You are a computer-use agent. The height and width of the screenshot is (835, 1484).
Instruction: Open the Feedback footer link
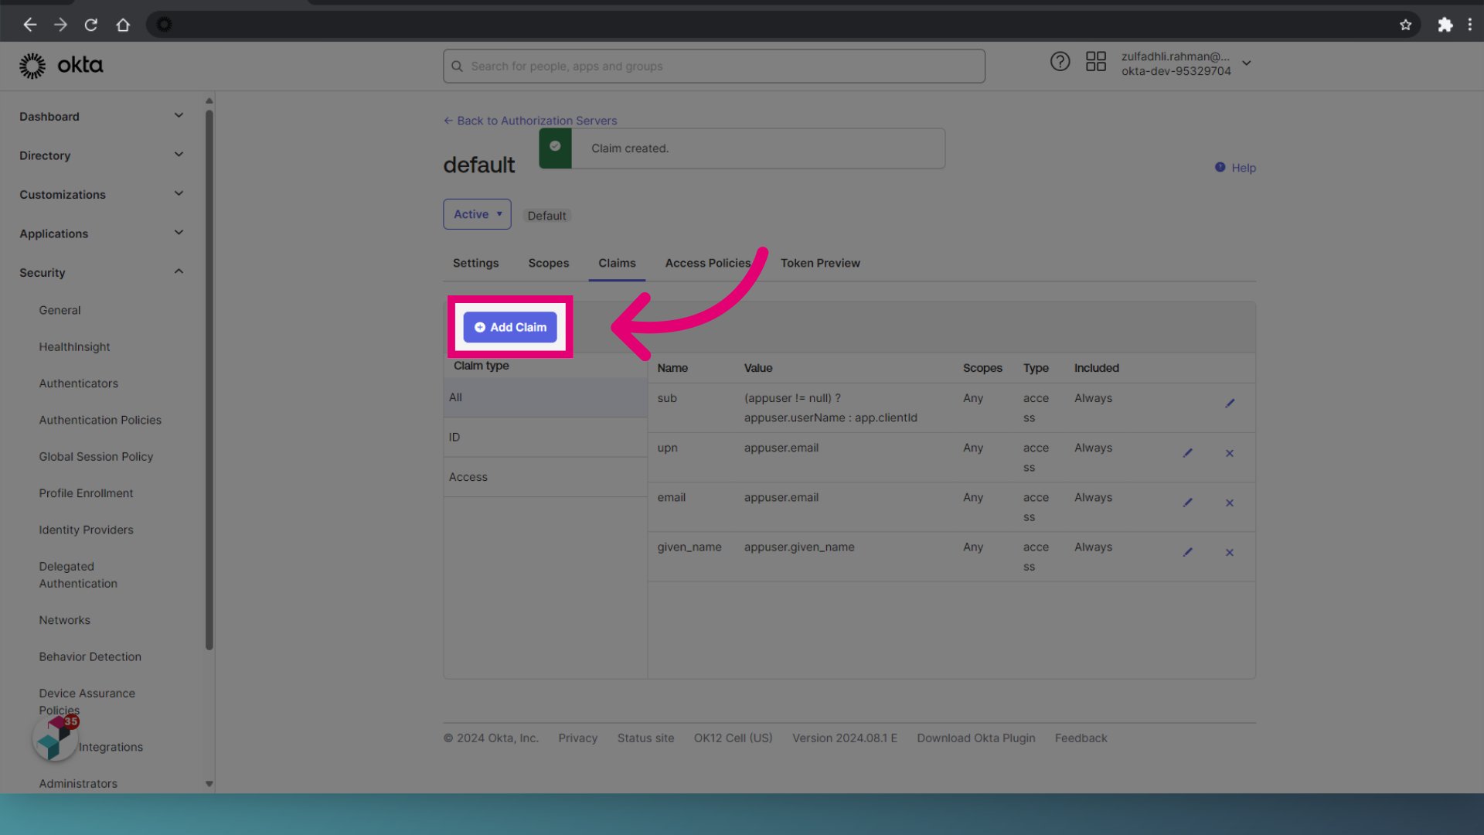click(1081, 738)
